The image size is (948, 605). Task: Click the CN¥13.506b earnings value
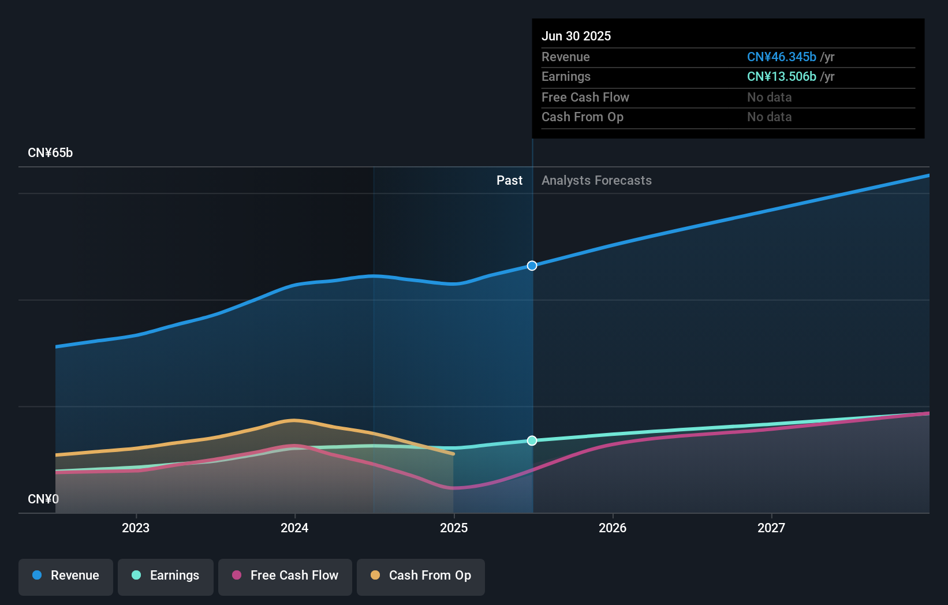point(781,77)
